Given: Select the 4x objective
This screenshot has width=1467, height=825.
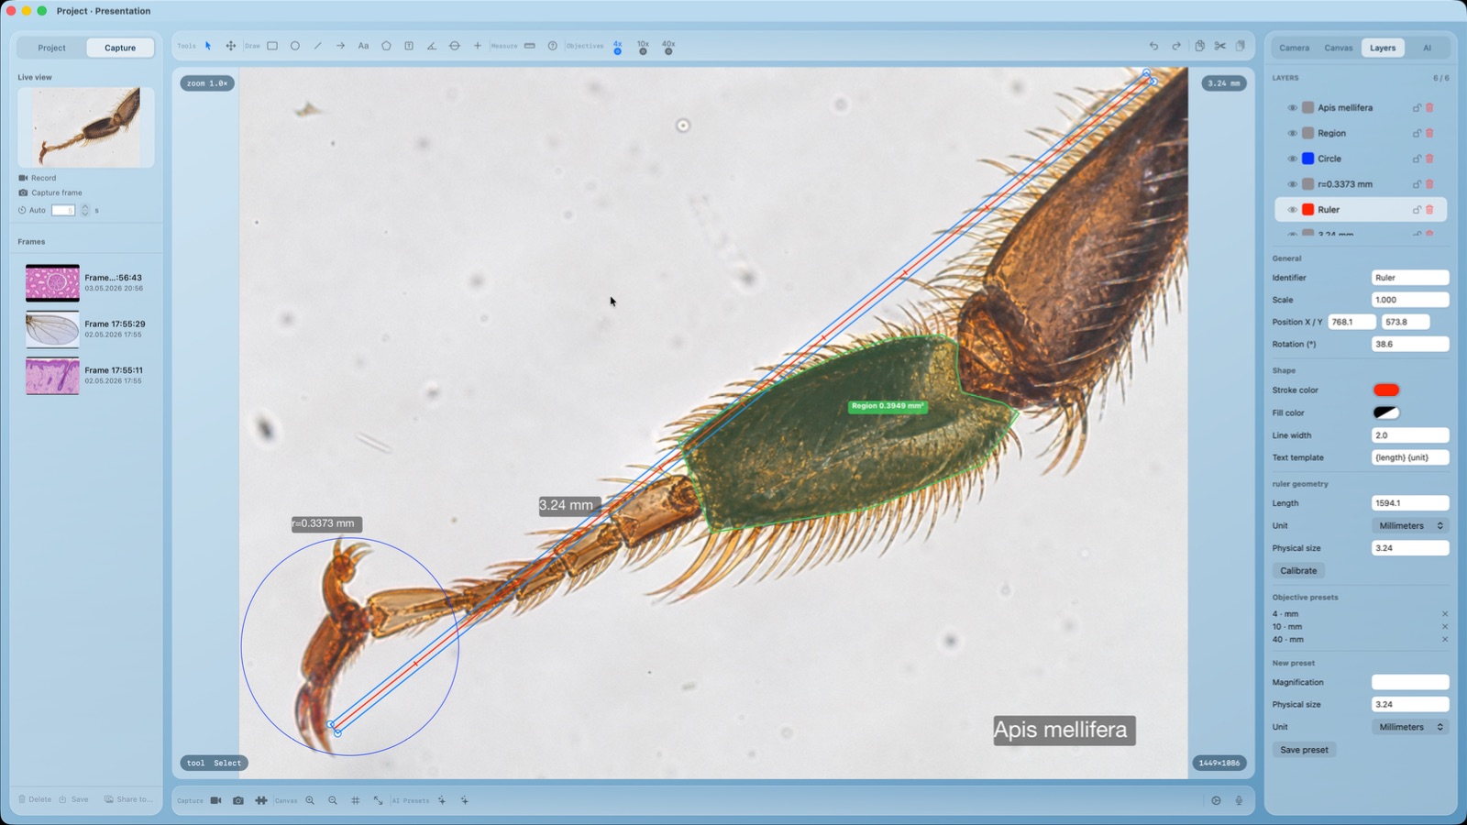Looking at the screenshot, I should coord(618,47).
